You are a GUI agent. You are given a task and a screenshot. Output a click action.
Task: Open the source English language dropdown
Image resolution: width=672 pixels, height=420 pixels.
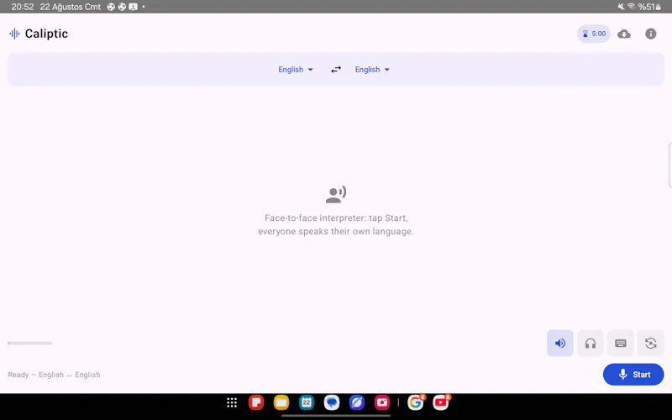click(x=296, y=70)
